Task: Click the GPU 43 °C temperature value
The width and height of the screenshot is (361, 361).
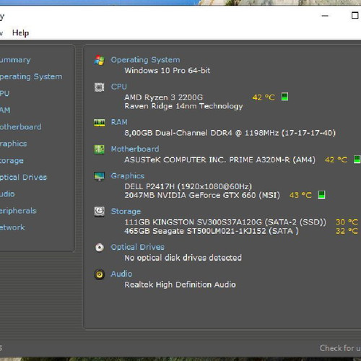Action: click(300, 195)
